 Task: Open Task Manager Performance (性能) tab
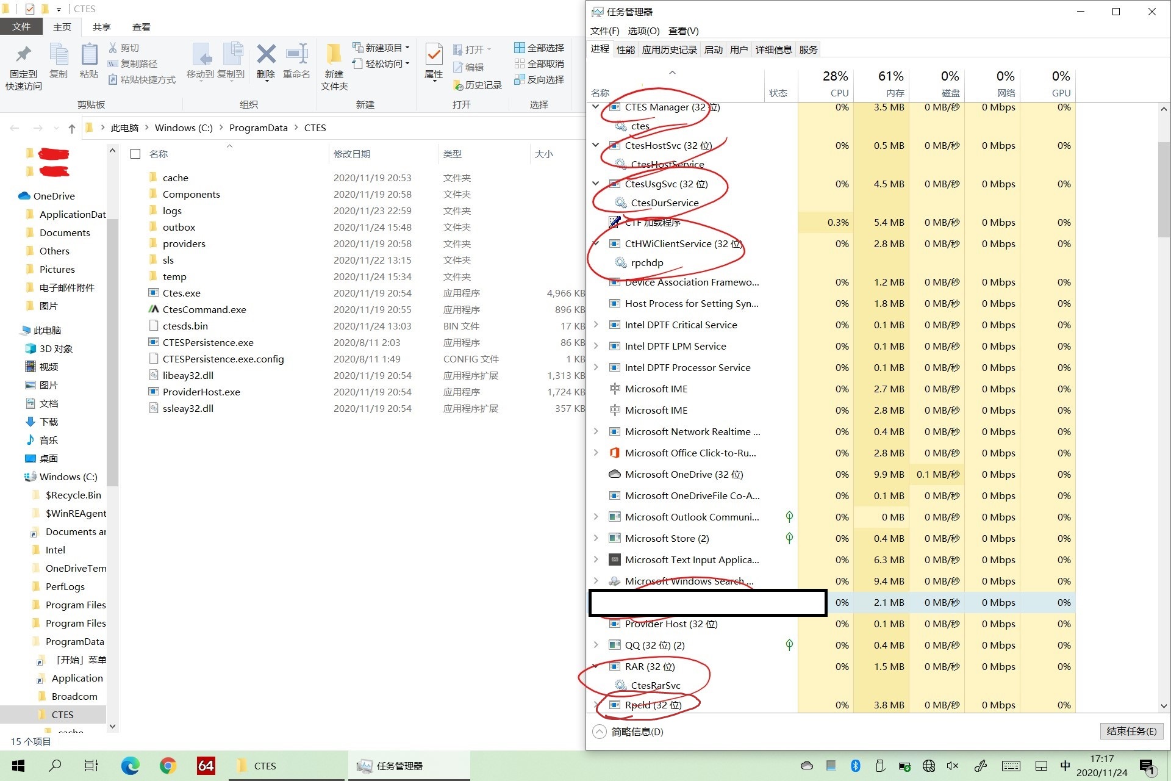coord(625,49)
